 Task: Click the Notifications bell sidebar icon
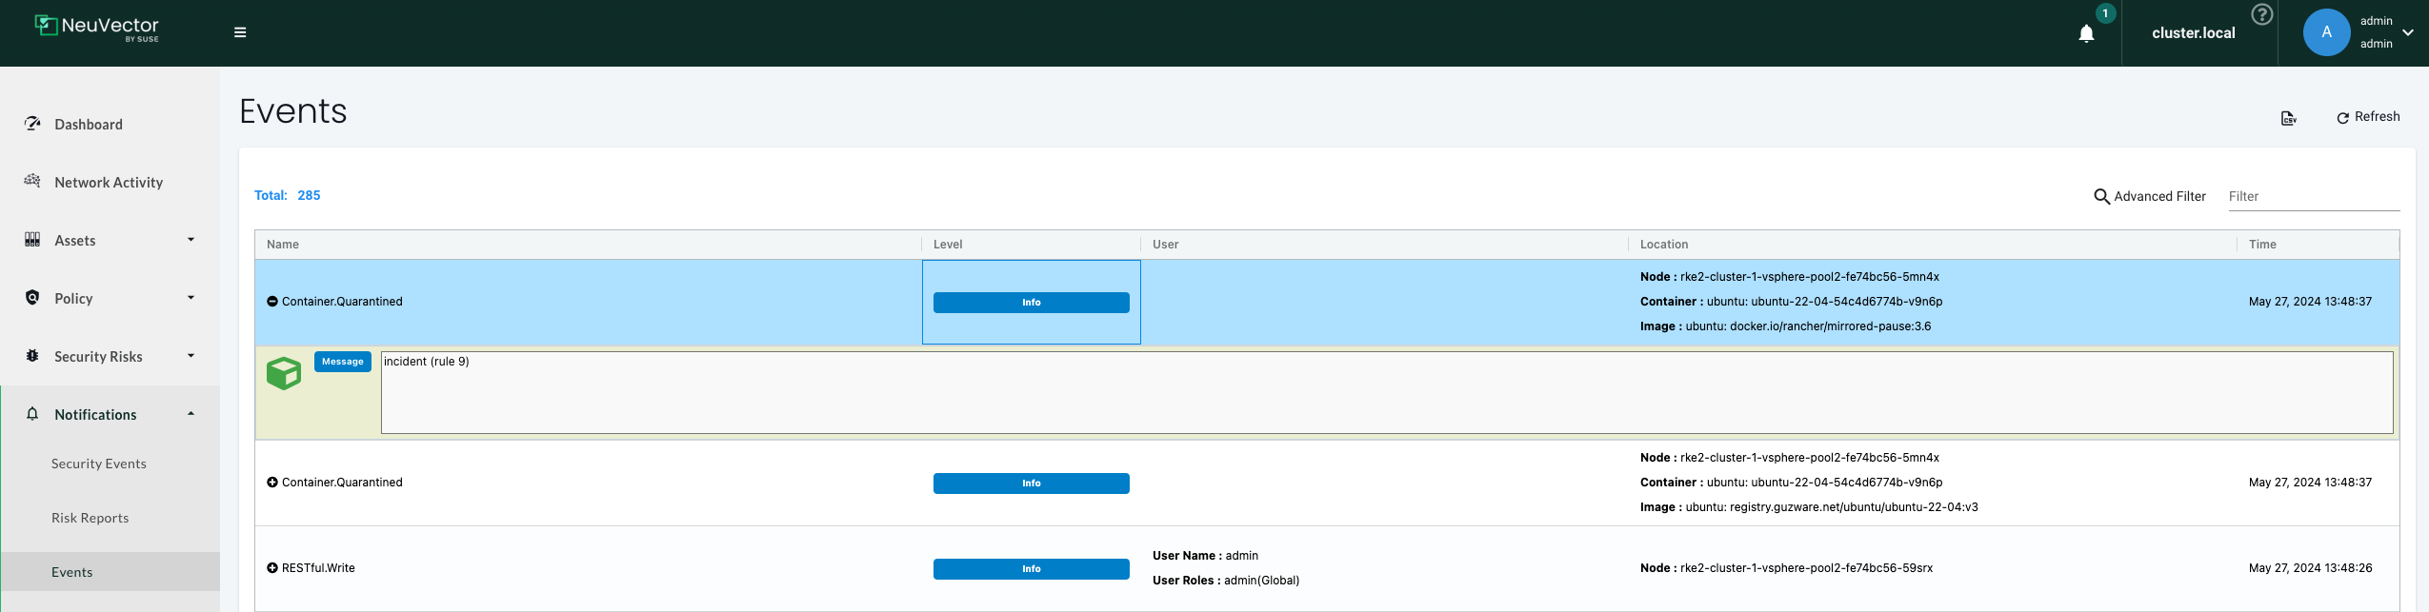[32, 413]
